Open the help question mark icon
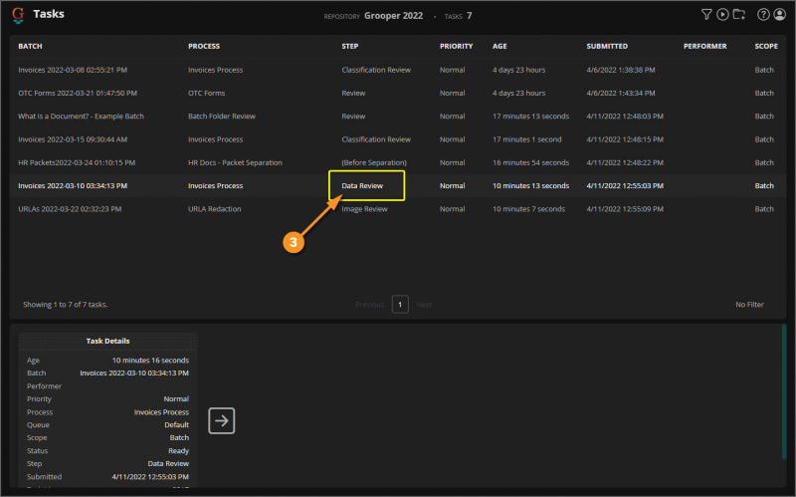The image size is (796, 497). [763, 14]
